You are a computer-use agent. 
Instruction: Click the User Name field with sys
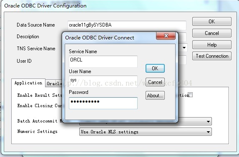pyautogui.click(x=103, y=81)
